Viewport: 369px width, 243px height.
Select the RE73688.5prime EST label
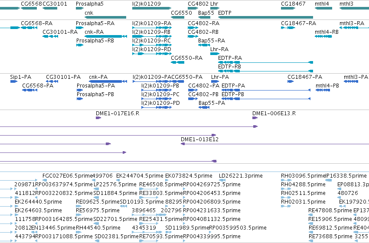tap(330, 237)
